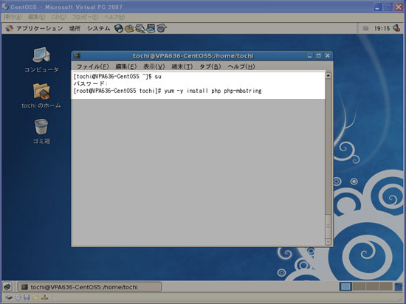Click the terminal scrollbar down arrow
Image resolution: width=406 pixels, height=304 pixels.
328,242
